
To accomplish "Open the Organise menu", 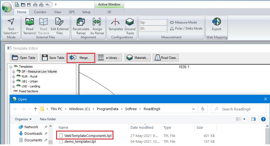I will coord(23,119).
